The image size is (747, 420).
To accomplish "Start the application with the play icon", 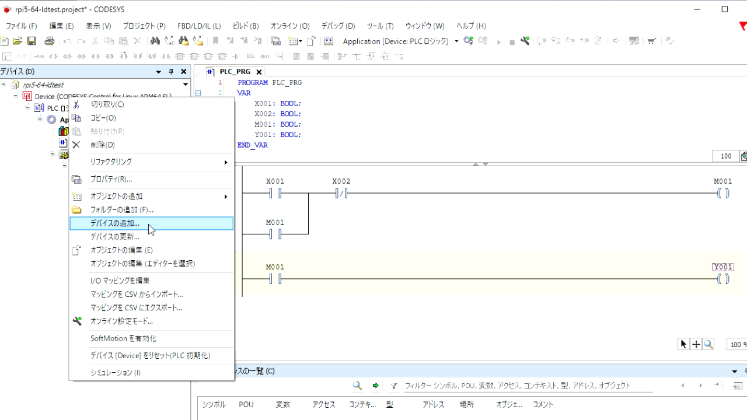I will (498, 41).
